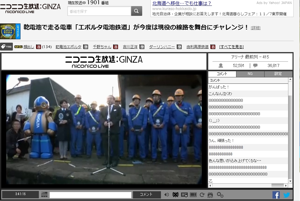Open the [詳細] details link
The image size is (300, 201).
[256, 28]
